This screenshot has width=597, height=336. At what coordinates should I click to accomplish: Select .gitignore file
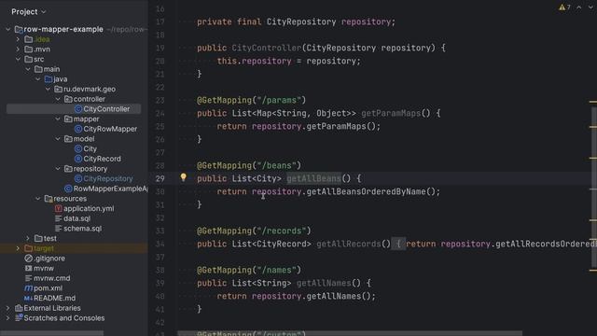click(x=49, y=258)
